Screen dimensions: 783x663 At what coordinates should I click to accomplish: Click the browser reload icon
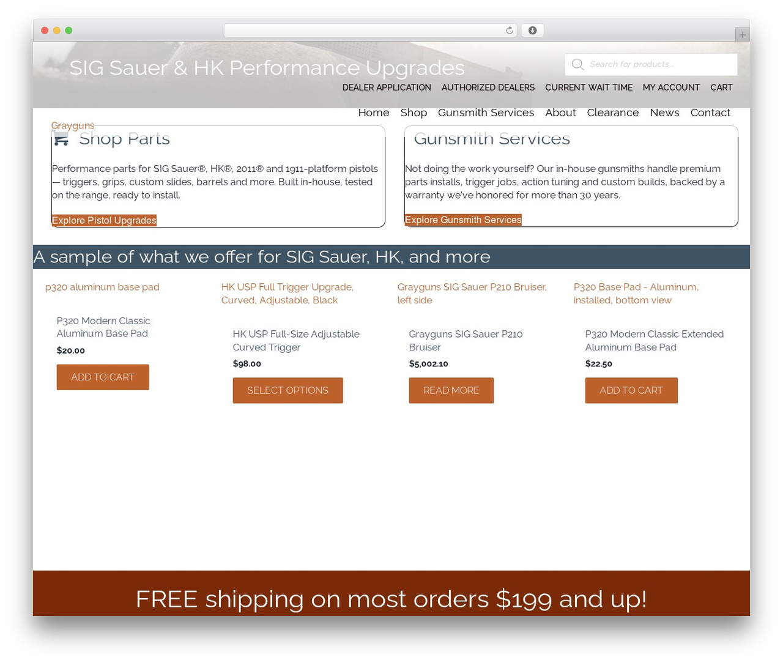click(x=510, y=31)
